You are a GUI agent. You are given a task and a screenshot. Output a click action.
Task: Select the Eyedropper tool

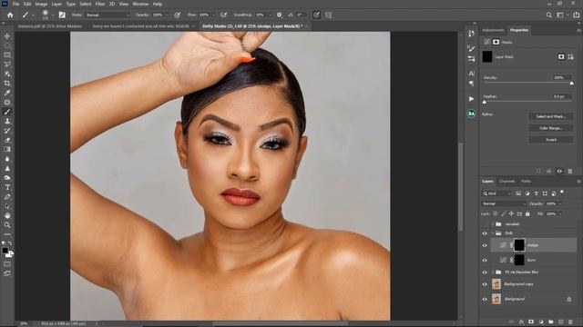point(7,93)
